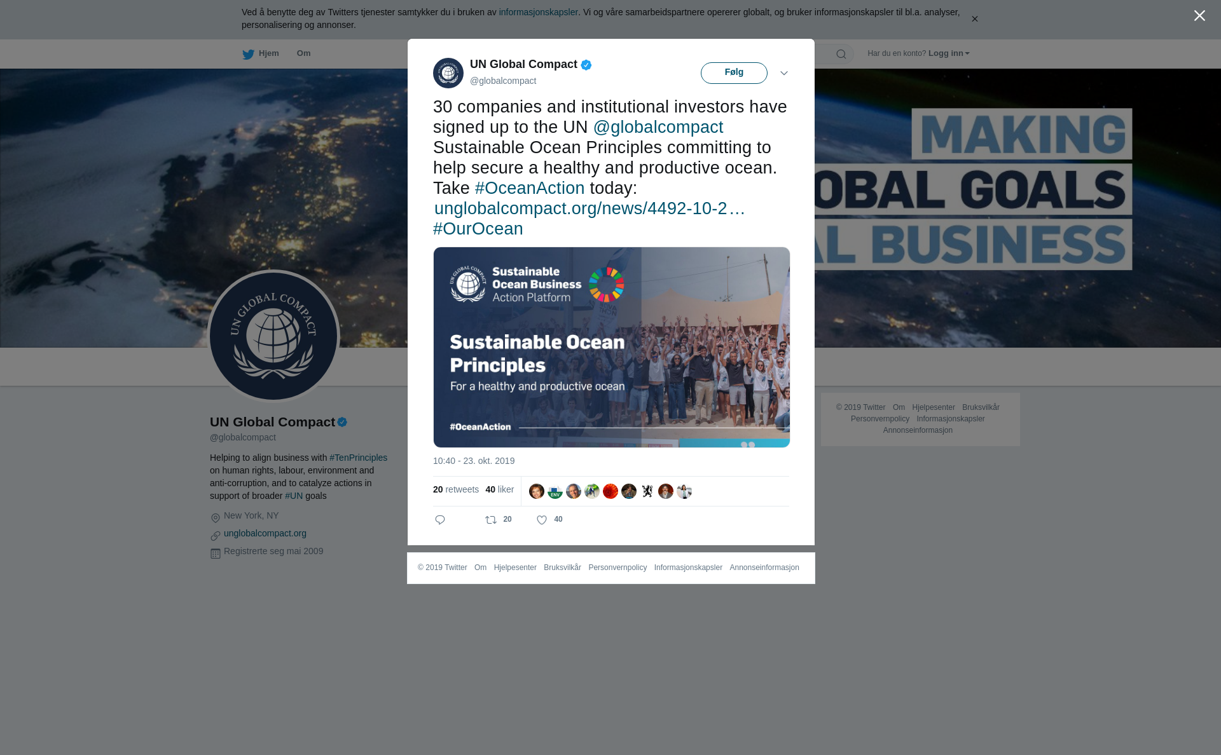The image size is (1221, 755).
Task: Open the unglobalcompact.org/news tweet link
Action: 590,208
